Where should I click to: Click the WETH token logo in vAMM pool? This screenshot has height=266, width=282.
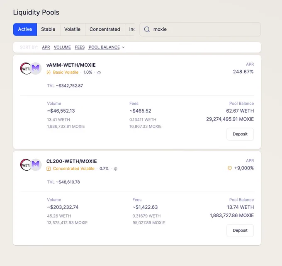click(x=26, y=68)
